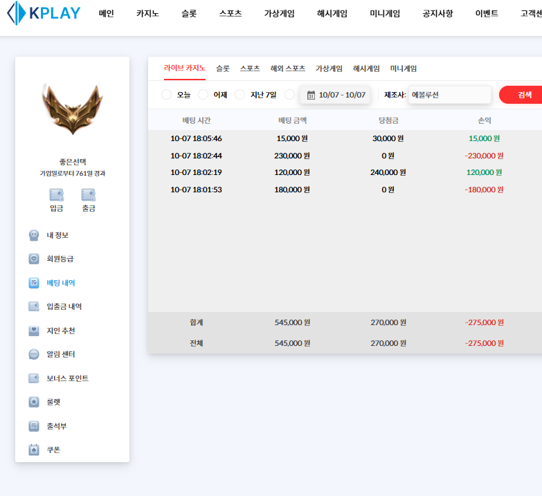Open 입출금 내역 transaction history icon

[x=34, y=306]
